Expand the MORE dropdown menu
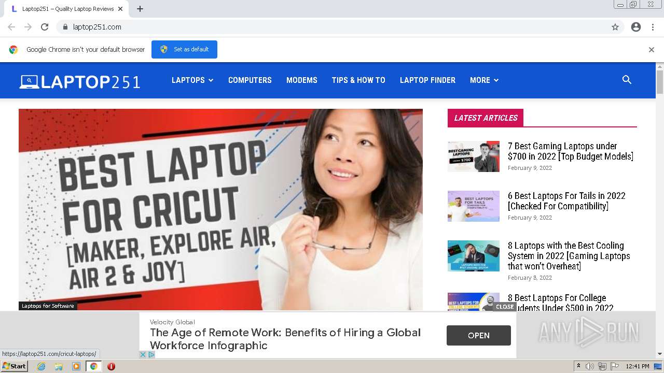This screenshot has height=373, width=664. tap(484, 80)
